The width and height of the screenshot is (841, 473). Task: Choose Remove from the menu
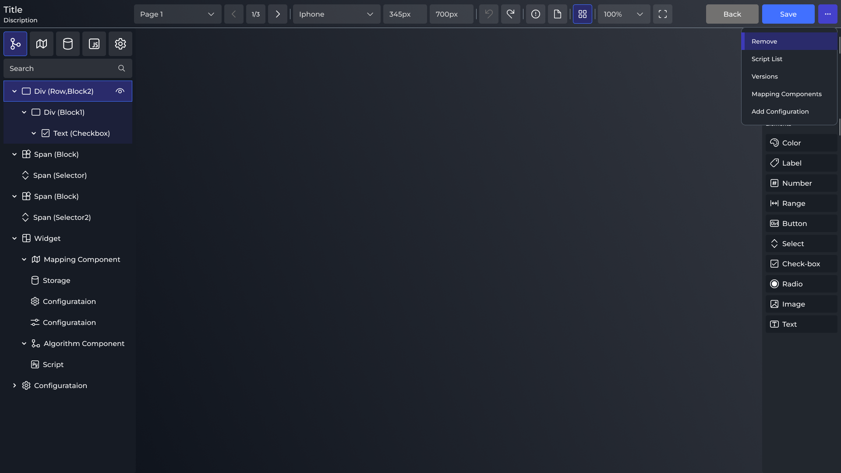pyautogui.click(x=789, y=41)
